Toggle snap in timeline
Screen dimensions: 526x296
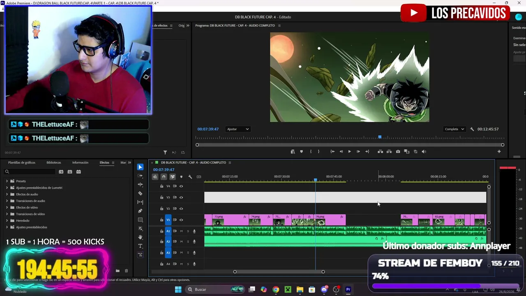pyautogui.click(x=164, y=177)
